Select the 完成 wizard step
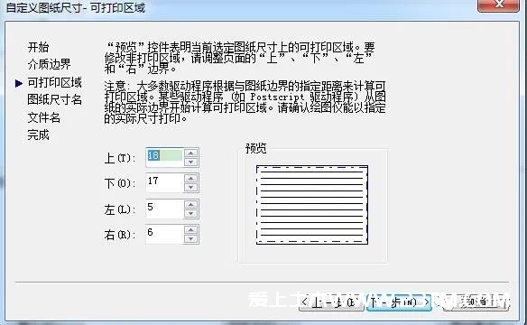This screenshot has width=527, height=325. [x=38, y=135]
